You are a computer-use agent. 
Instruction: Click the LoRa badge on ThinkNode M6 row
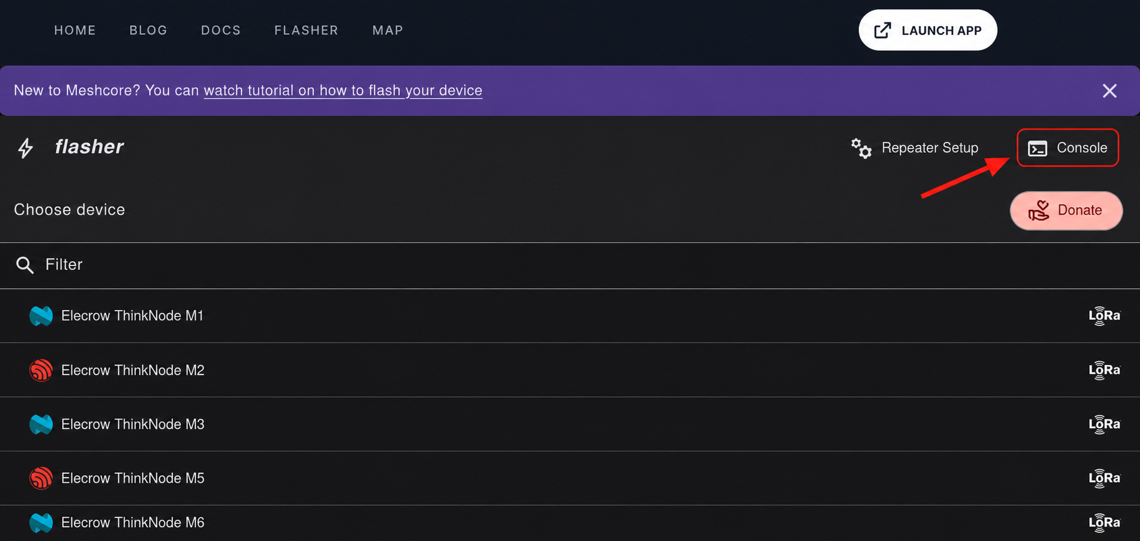point(1104,523)
